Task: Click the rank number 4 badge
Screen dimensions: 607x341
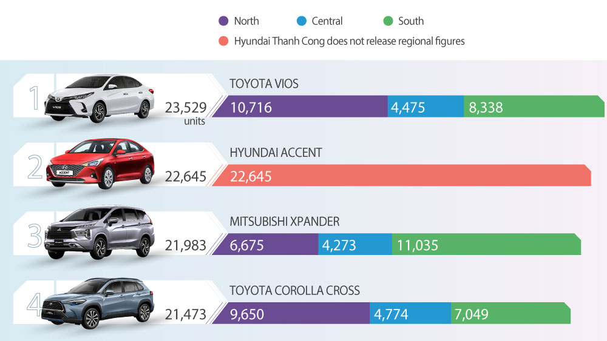Action: click(35, 305)
